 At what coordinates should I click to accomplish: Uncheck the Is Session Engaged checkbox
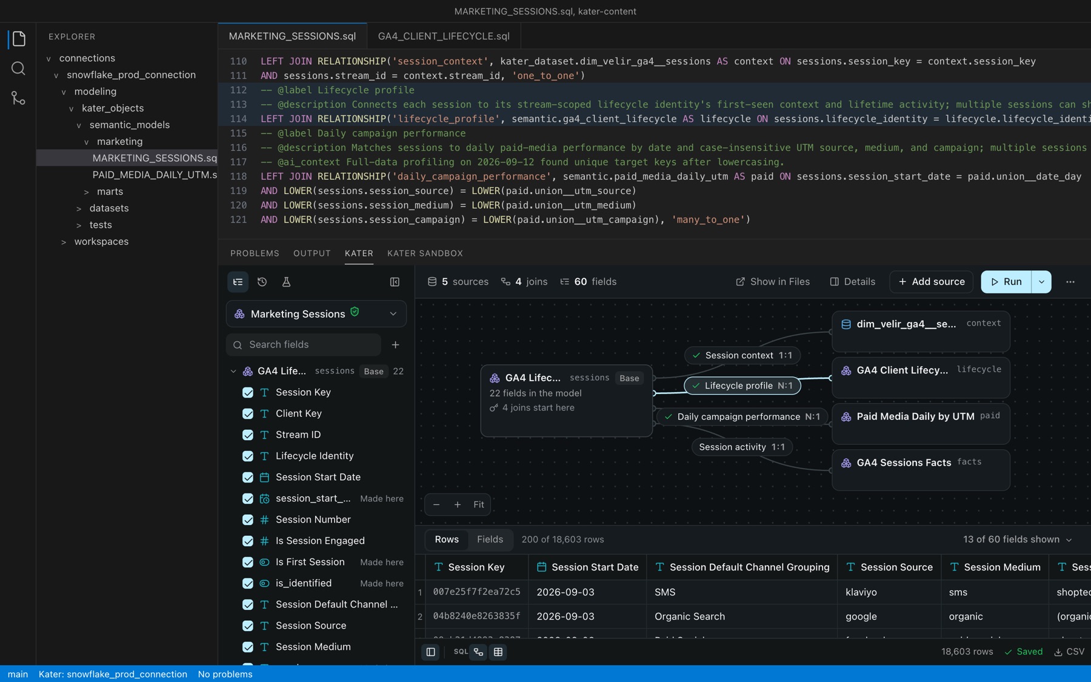pyautogui.click(x=248, y=541)
